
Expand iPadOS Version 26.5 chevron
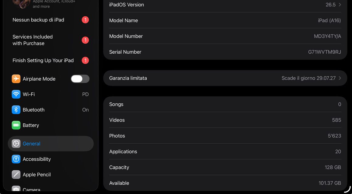[x=340, y=5]
